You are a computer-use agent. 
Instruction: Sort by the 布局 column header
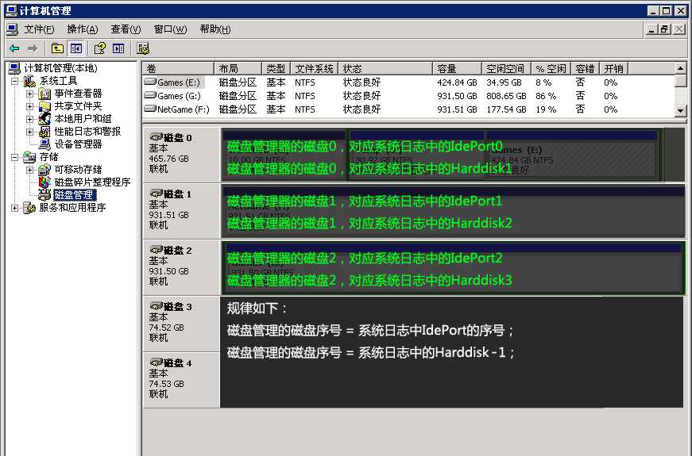click(x=238, y=69)
